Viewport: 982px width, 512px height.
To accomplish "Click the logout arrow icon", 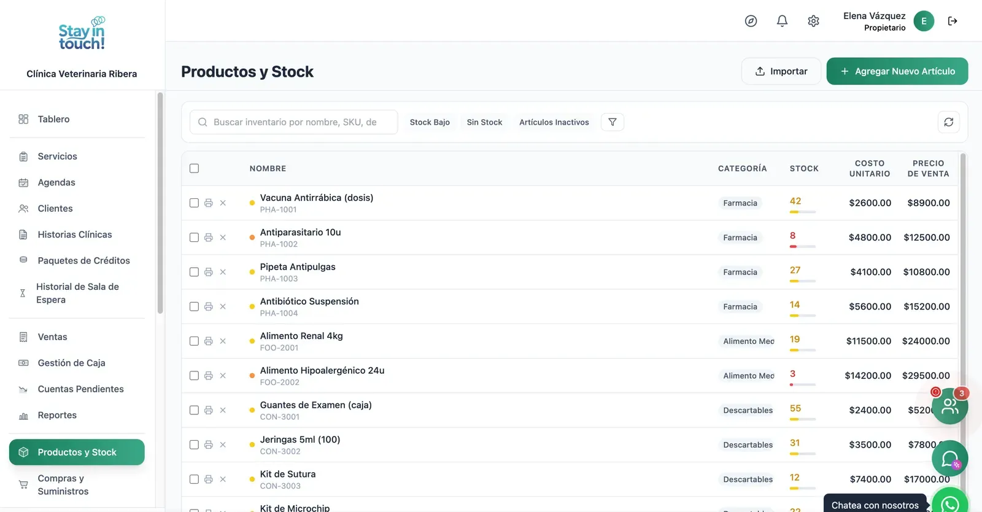I will point(953,21).
